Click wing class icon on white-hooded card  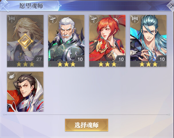click(x=12, y=76)
